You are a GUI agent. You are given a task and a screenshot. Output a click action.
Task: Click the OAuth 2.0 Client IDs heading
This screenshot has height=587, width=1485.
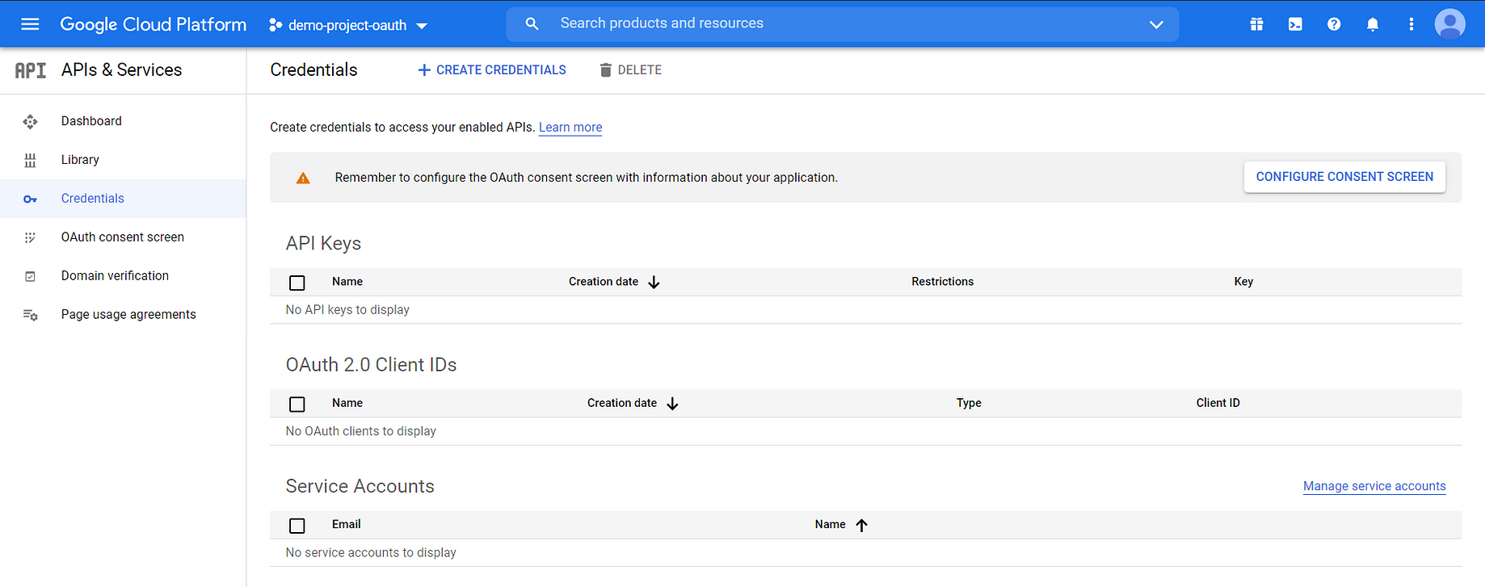(x=371, y=365)
